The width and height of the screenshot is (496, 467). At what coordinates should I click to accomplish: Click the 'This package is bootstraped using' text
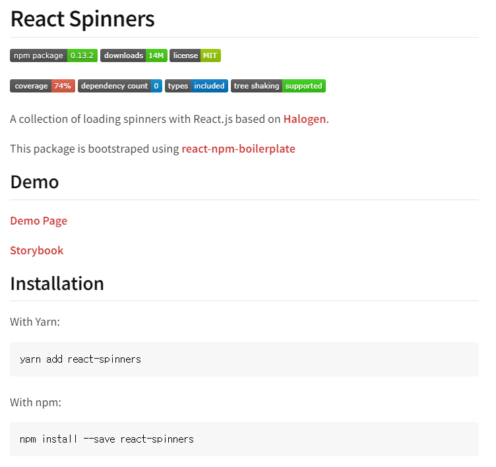(94, 149)
